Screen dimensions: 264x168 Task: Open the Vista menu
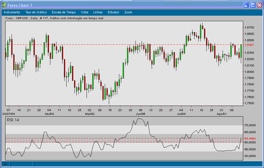click(x=84, y=12)
